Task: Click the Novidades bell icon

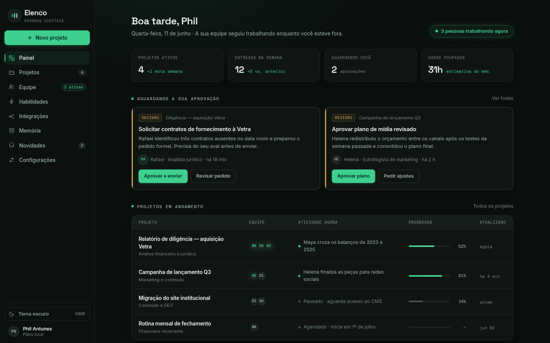Action: pyautogui.click(x=11, y=146)
